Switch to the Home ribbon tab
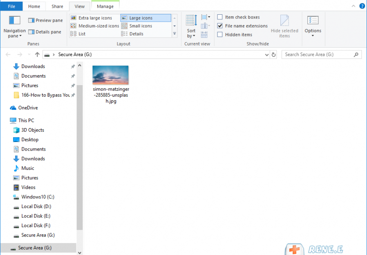 click(x=34, y=7)
